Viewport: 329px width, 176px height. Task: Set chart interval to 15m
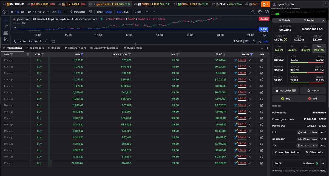29,12
